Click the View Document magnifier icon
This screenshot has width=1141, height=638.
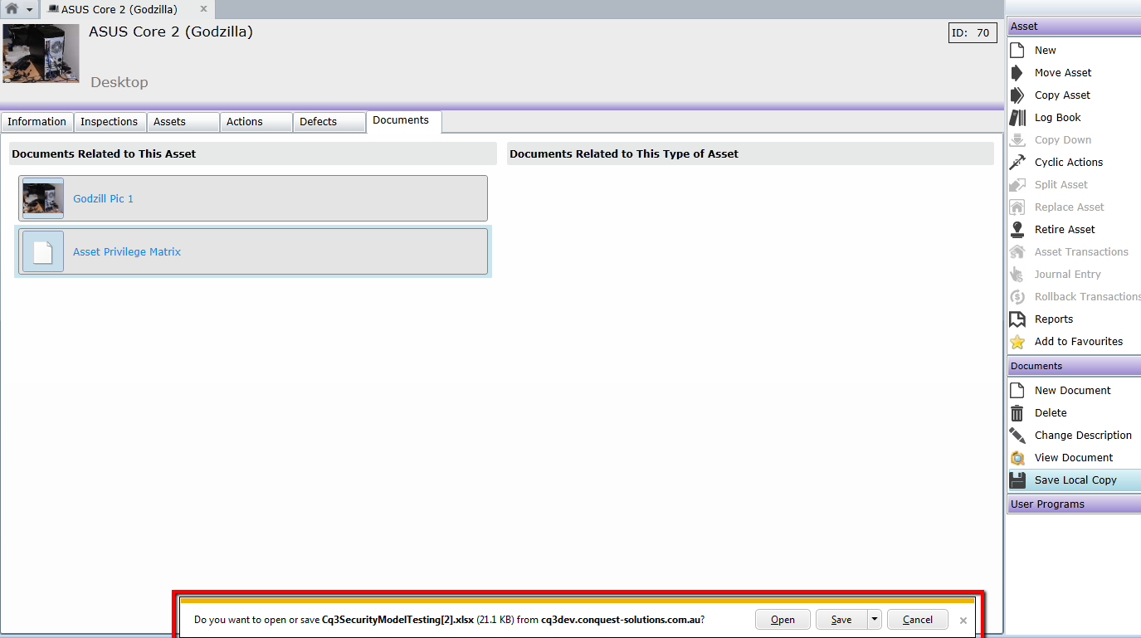pyautogui.click(x=1017, y=457)
